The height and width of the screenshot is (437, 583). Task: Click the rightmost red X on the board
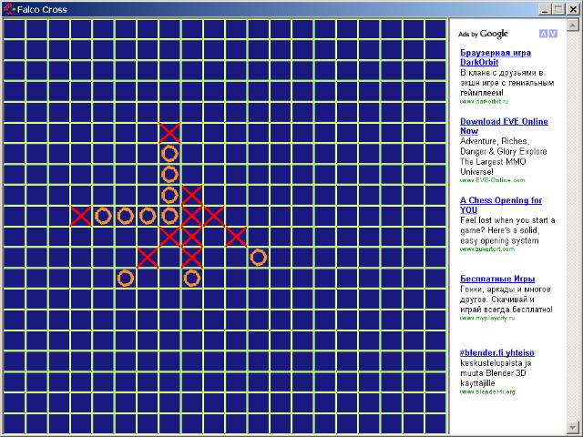pyautogui.click(x=236, y=237)
